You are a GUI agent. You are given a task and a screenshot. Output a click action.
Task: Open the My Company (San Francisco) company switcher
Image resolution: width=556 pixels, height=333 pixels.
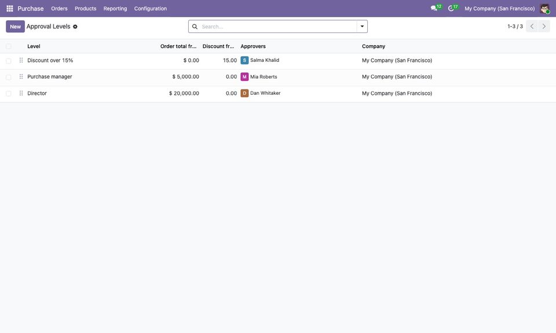[x=500, y=9]
